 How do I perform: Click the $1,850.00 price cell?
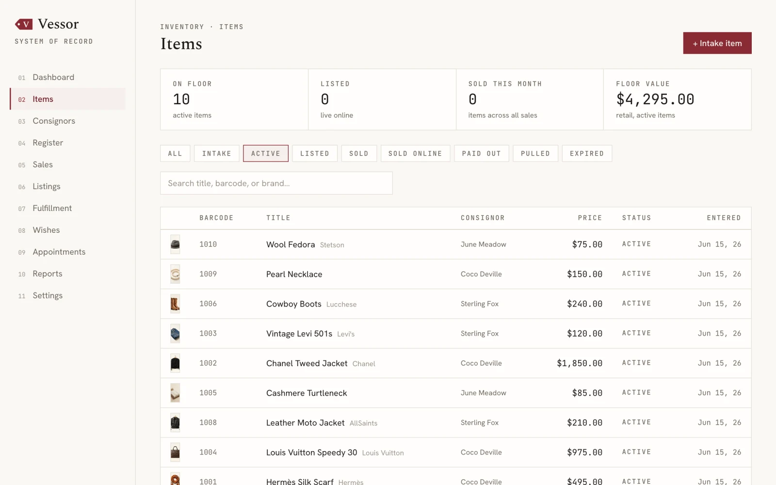coord(580,363)
